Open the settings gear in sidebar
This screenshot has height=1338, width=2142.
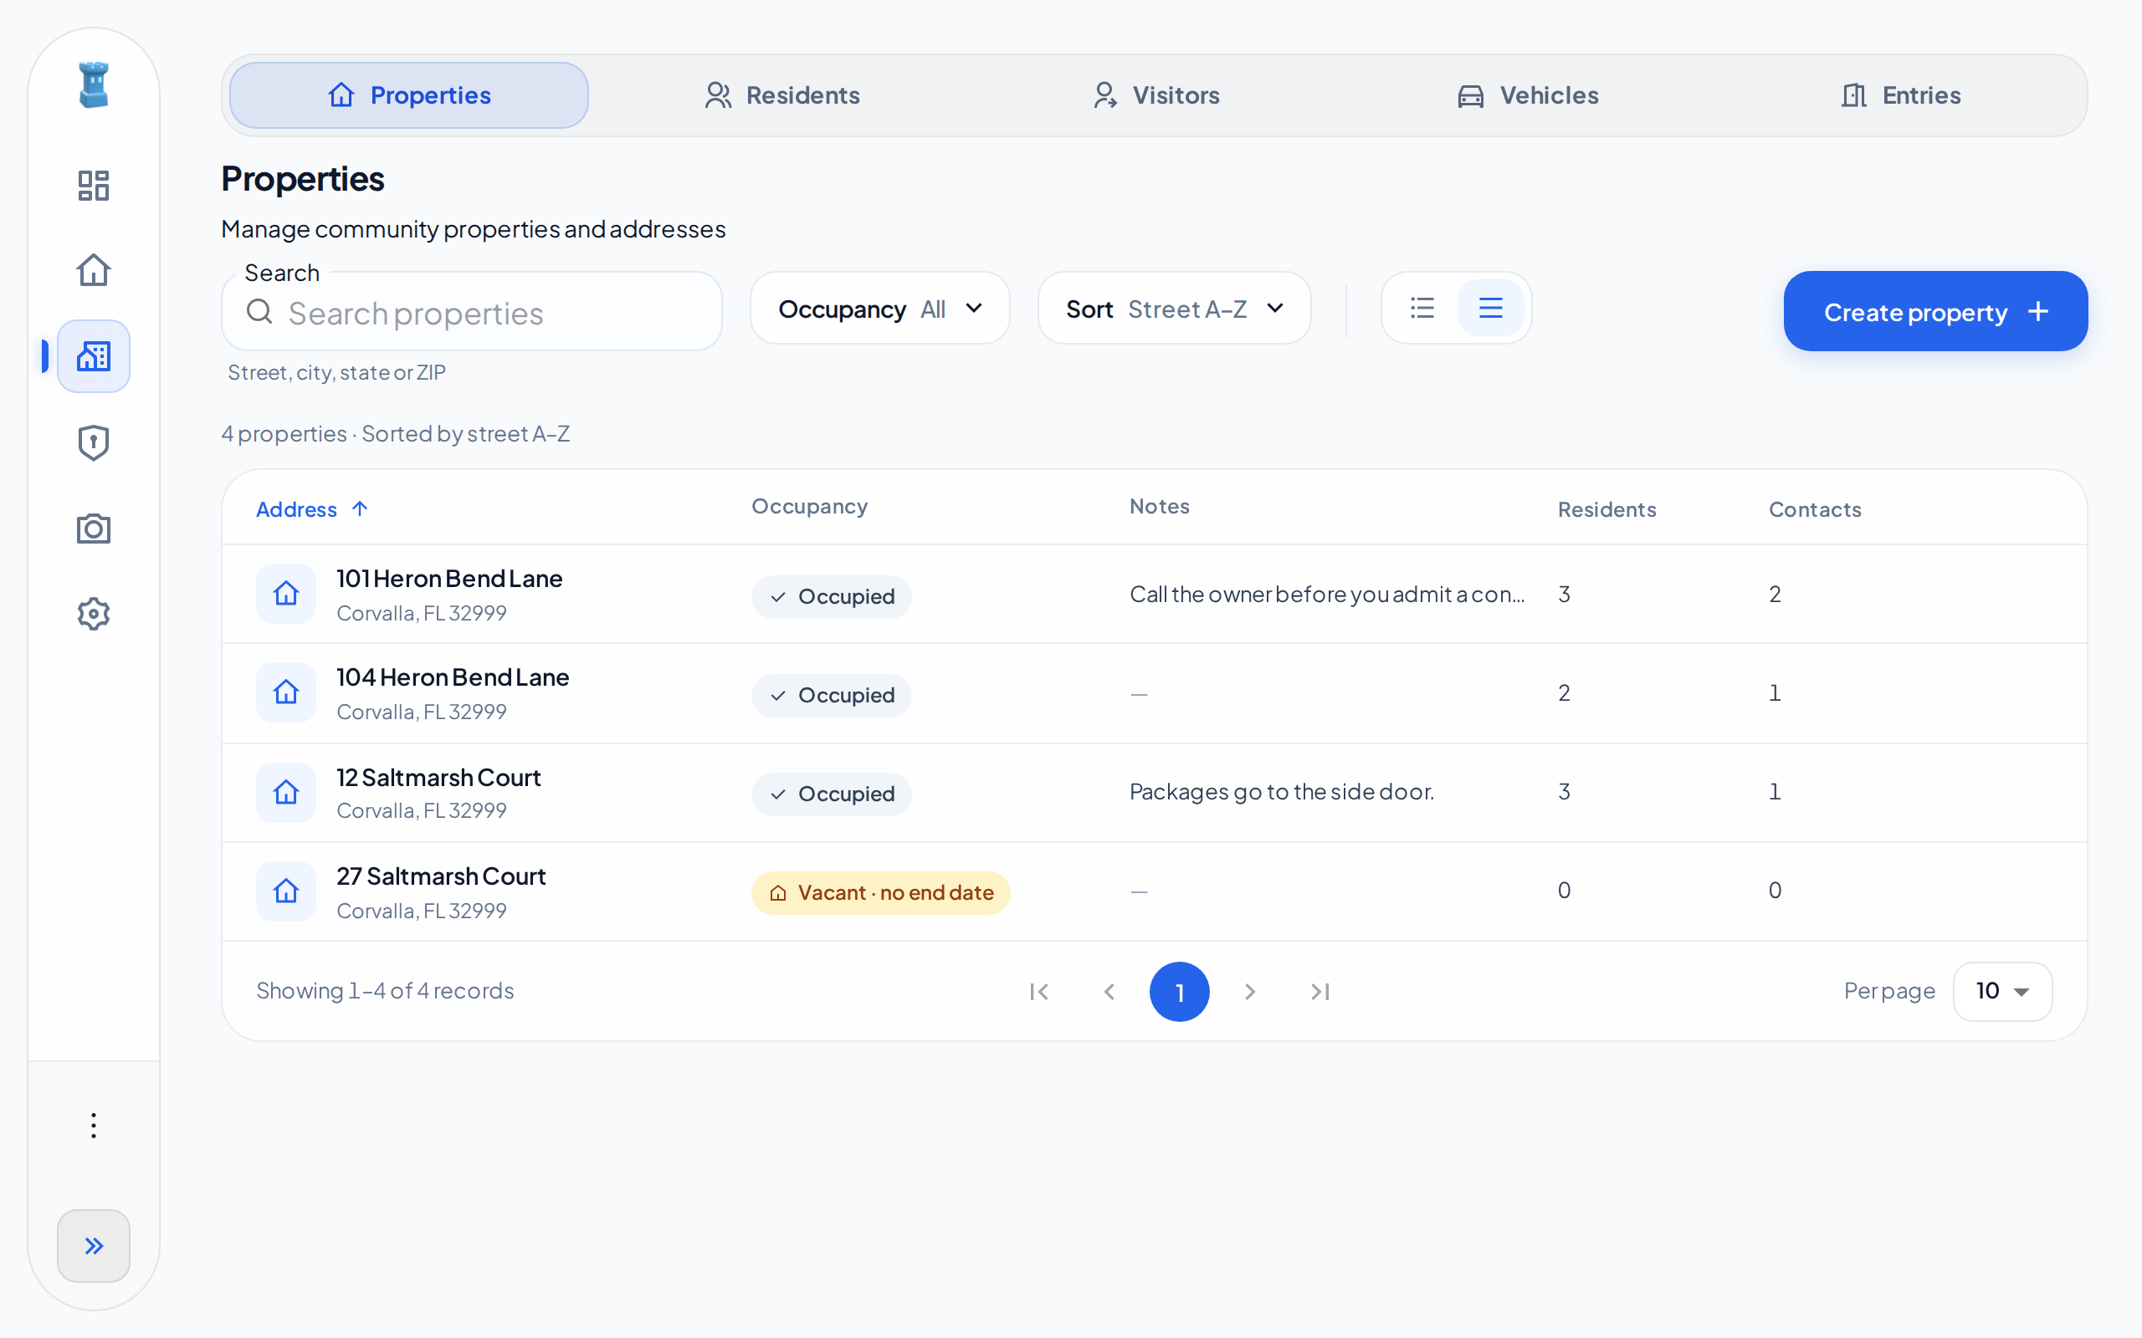[x=93, y=613]
